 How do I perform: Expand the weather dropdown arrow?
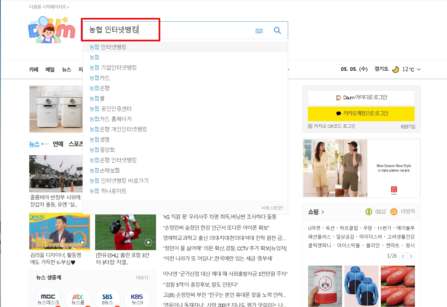point(419,69)
